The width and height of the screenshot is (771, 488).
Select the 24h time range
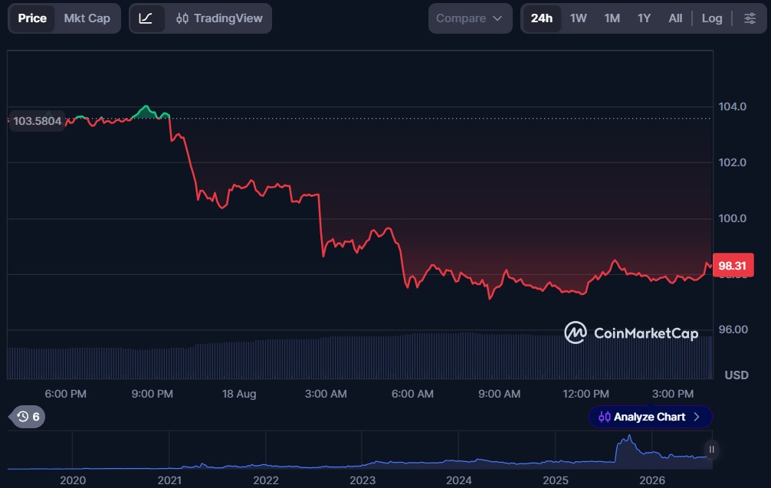(541, 18)
